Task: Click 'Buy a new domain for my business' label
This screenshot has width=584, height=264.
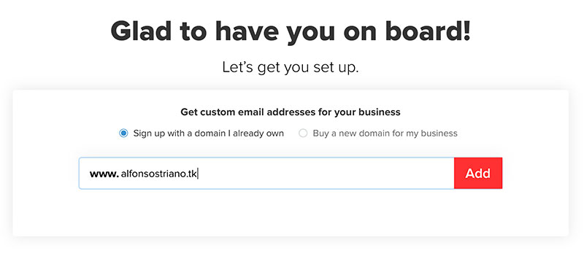Action: [385, 133]
